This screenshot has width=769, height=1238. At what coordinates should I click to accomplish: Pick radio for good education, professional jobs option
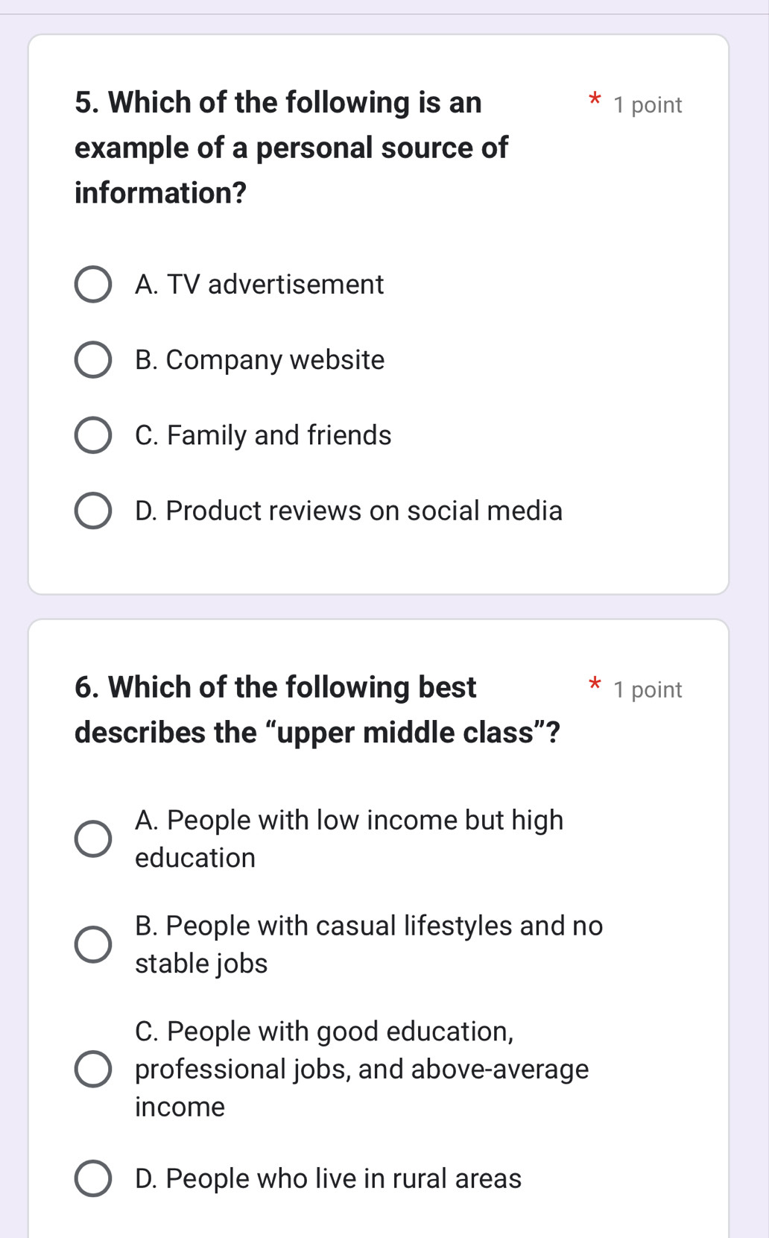coord(93,1070)
